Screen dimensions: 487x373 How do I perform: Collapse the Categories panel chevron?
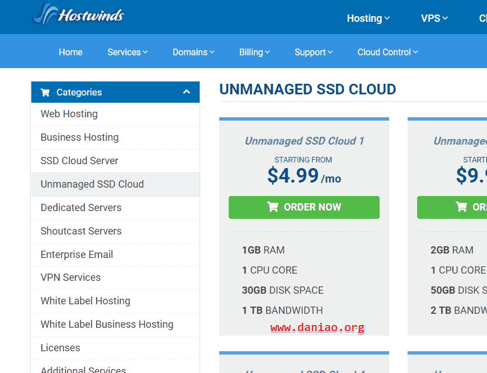coord(187,92)
